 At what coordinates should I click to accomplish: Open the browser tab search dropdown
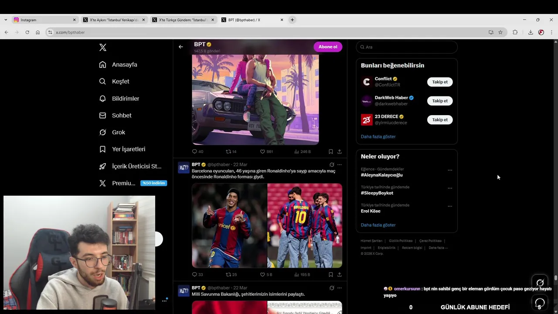tap(5, 20)
